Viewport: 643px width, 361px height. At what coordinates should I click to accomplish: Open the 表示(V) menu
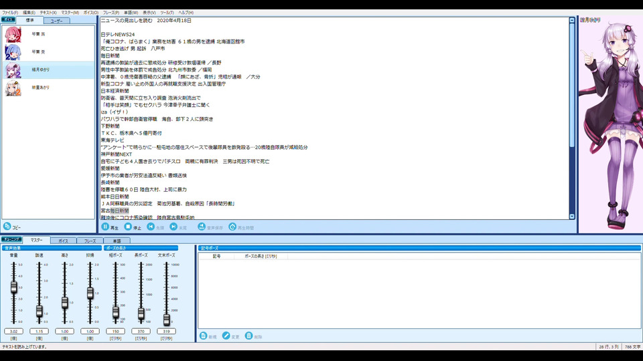(x=149, y=13)
